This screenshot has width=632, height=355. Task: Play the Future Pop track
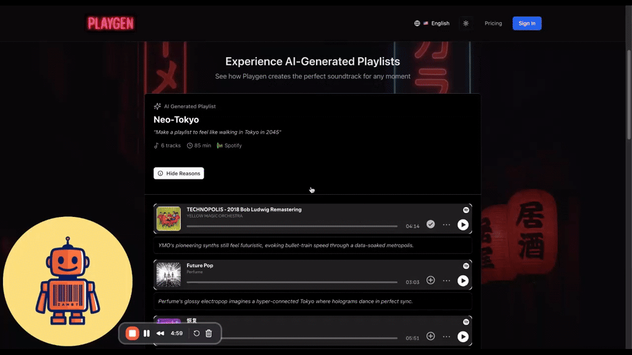pos(463,280)
